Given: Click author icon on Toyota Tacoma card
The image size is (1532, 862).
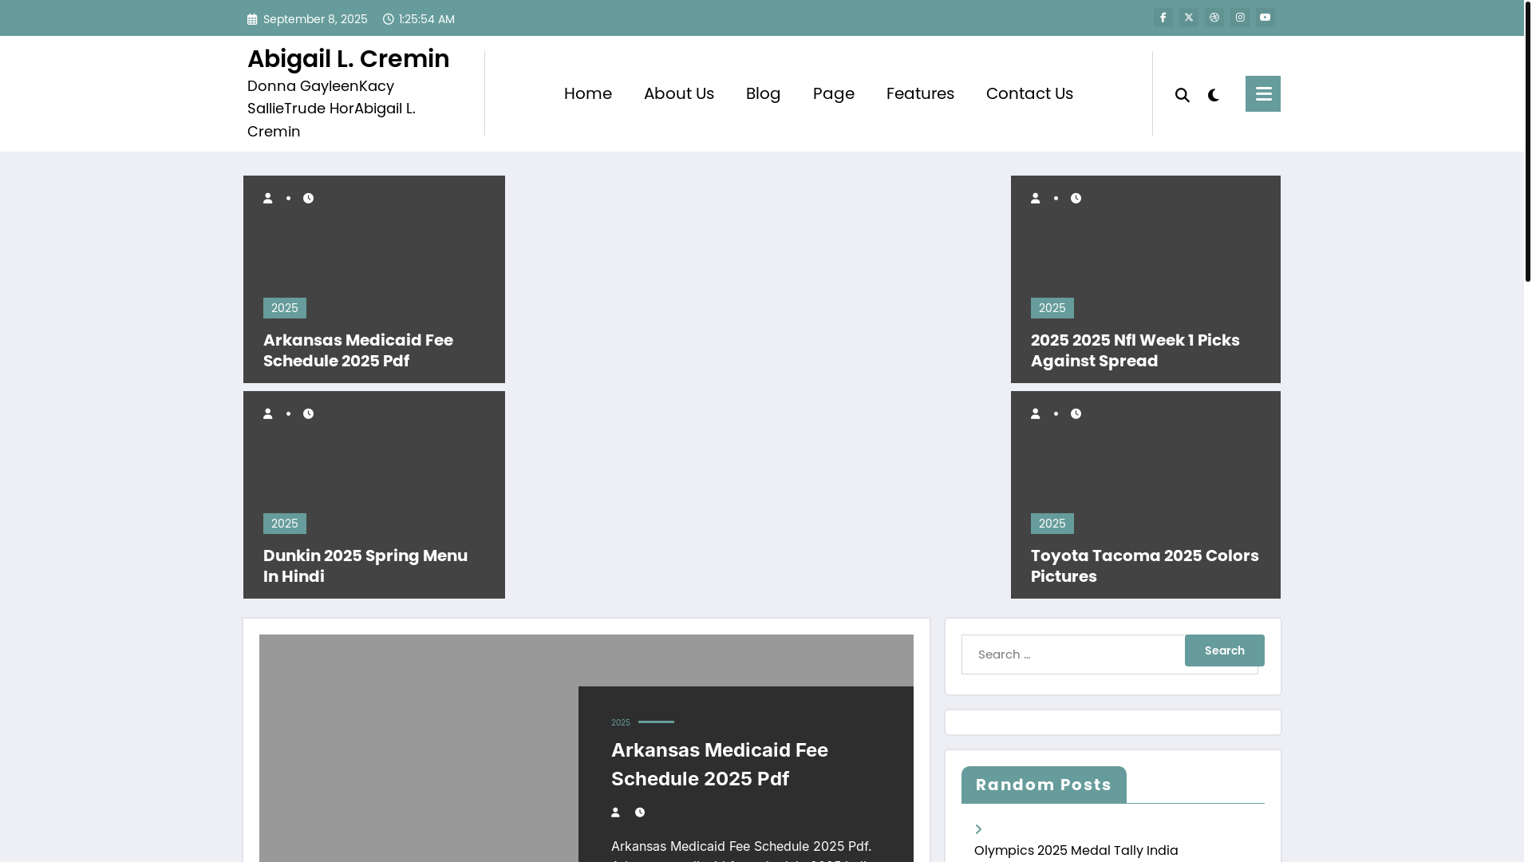Looking at the screenshot, I should click(x=1036, y=413).
